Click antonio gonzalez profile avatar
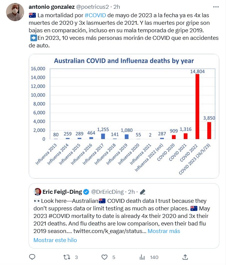 point(15,12)
